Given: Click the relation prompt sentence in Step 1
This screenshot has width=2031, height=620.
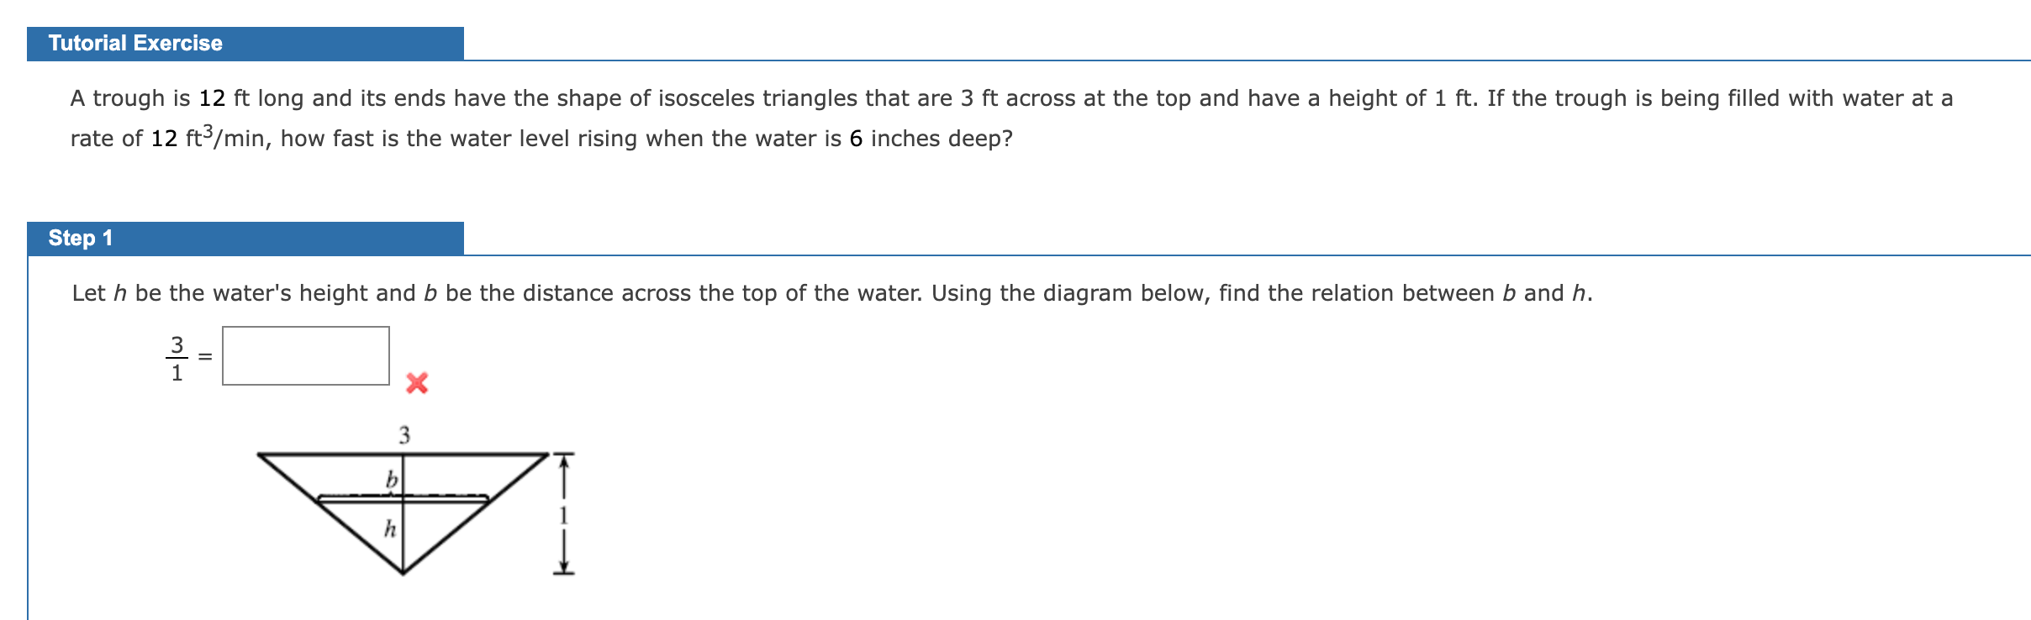Looking at the screenshot, I should [831, 293].
